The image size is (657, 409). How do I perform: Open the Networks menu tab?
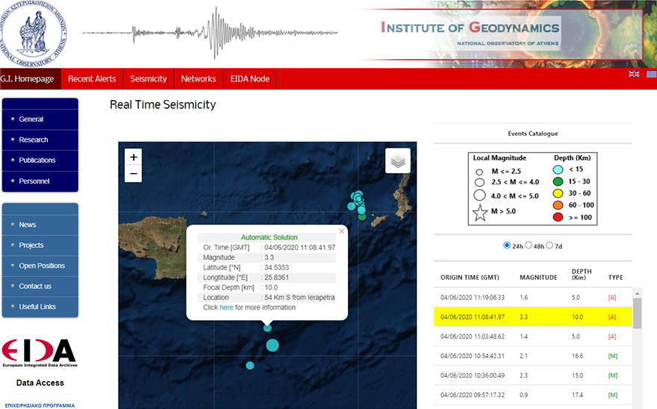coord(199,79)
